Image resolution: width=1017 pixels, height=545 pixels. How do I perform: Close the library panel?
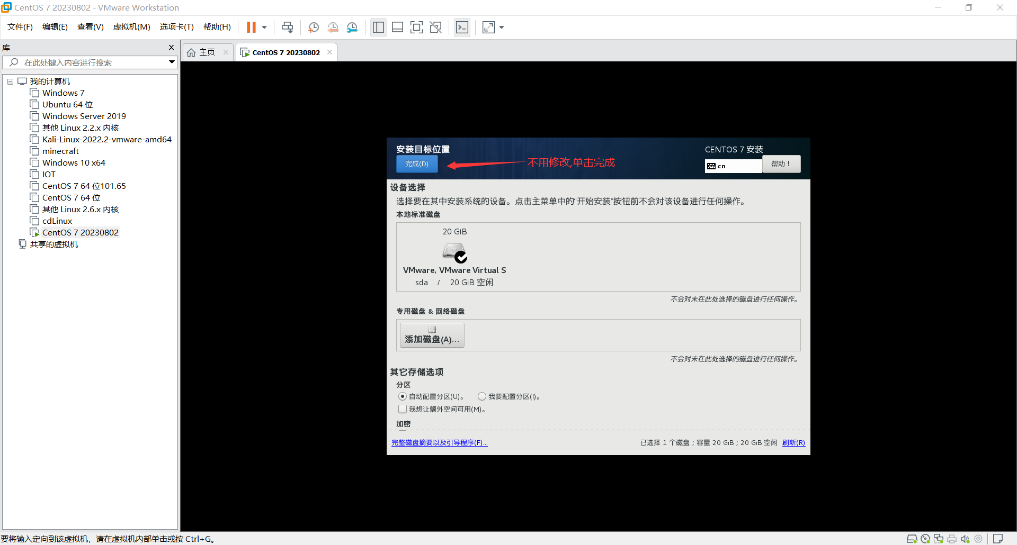click(x=171, y=47)
